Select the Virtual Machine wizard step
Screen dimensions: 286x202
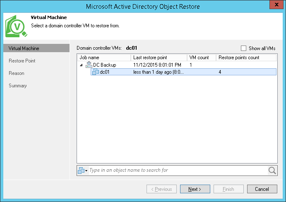click(x=24, y=48)
